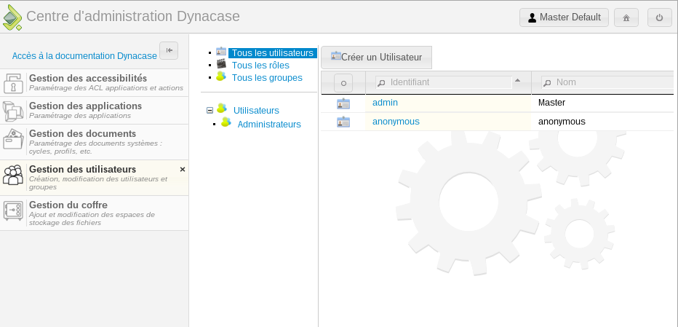The image size is (678, 327).
Task: Focus the Nom search field
Action: pyautogui.click(x=607, y=82)
